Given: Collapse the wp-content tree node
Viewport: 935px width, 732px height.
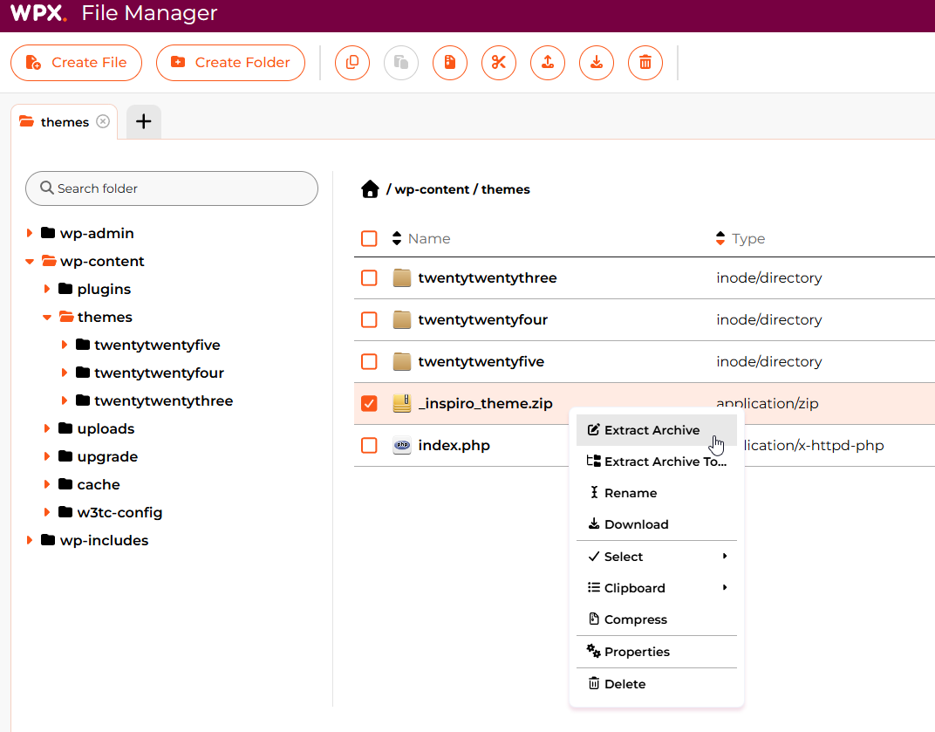Looking at the screenshot, I should click(30, 261).
